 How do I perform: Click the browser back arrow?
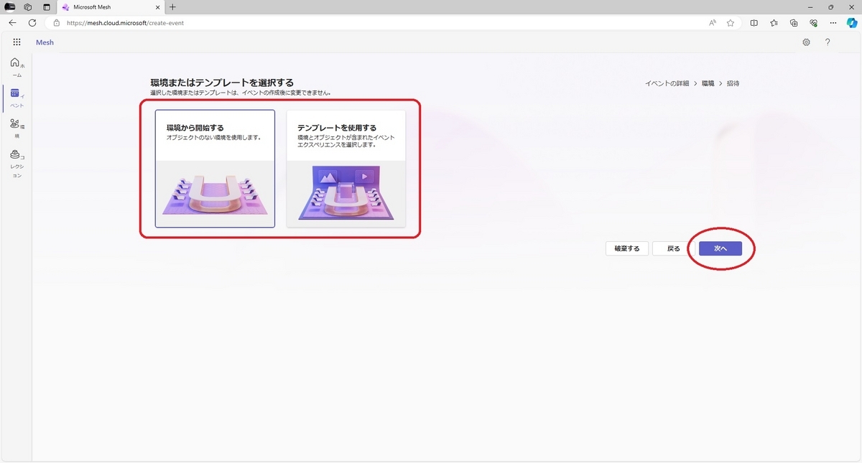coord(13,23)
